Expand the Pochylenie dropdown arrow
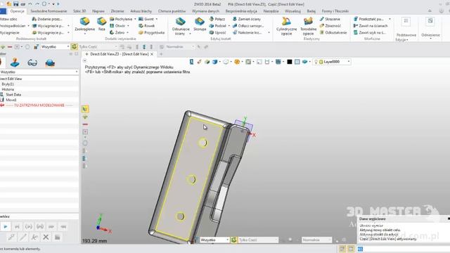This screenshot has width=450, height=253. pos(135,19)
